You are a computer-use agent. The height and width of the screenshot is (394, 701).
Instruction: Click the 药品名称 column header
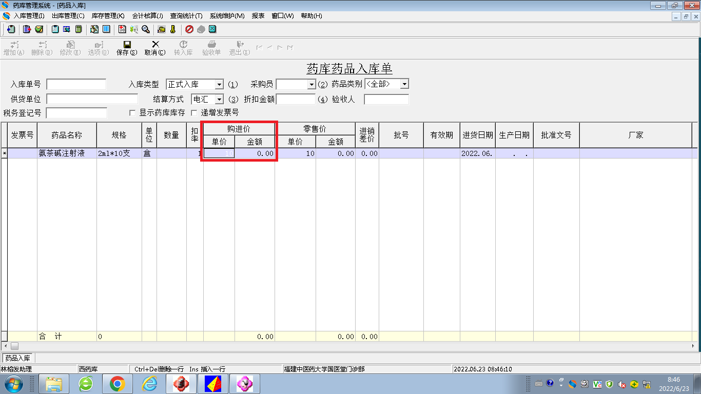tap(67, 135)
